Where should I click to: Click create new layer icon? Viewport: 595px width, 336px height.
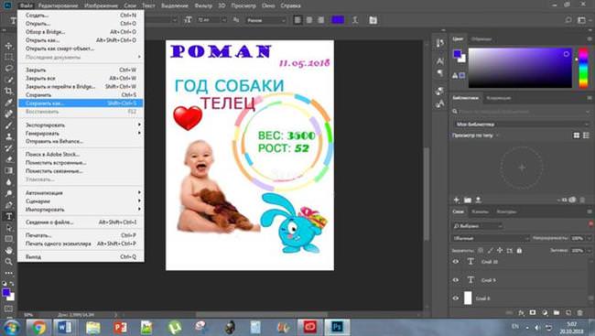tap(568, 313)
